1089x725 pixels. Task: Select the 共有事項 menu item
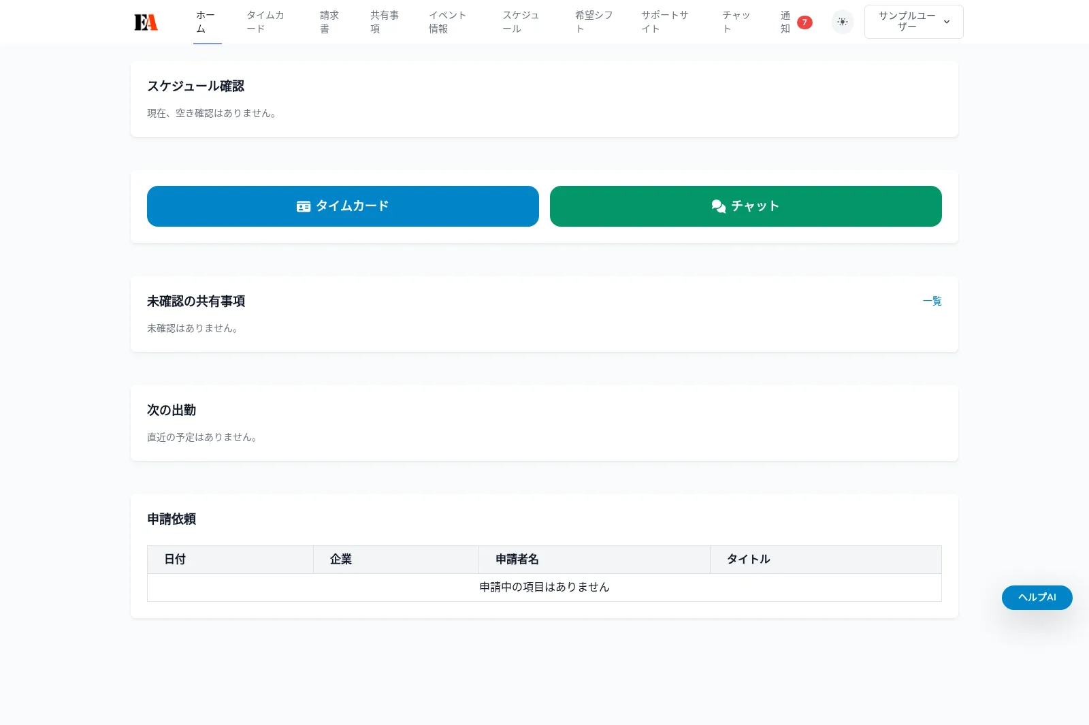point(383,21)
